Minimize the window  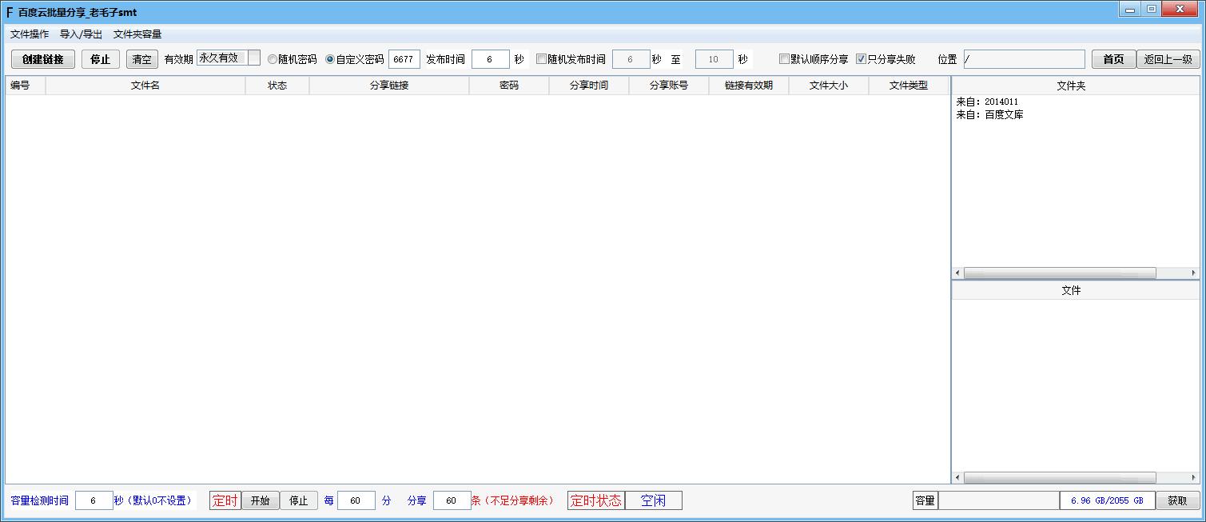pos(1130,10)
